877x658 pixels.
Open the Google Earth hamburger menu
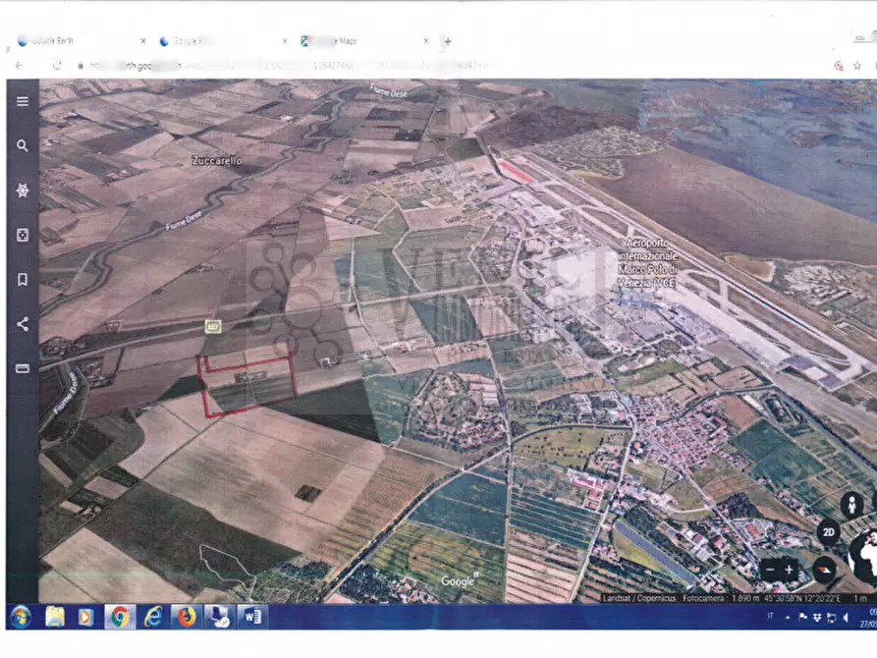pos(22,101)
